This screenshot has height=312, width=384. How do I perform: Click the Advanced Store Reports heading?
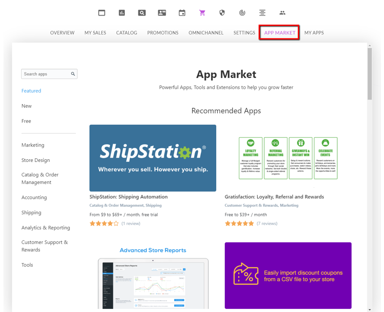pyautogui.click(x=153, y=250)
